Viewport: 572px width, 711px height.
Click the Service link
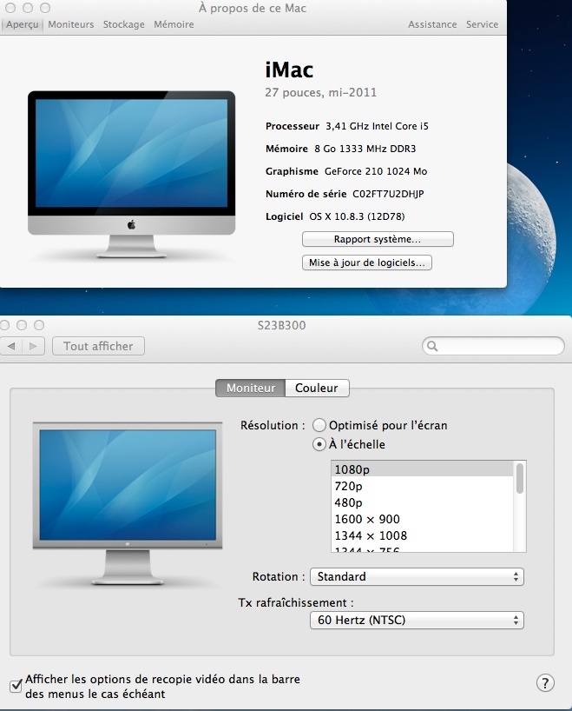coord(482,24)
